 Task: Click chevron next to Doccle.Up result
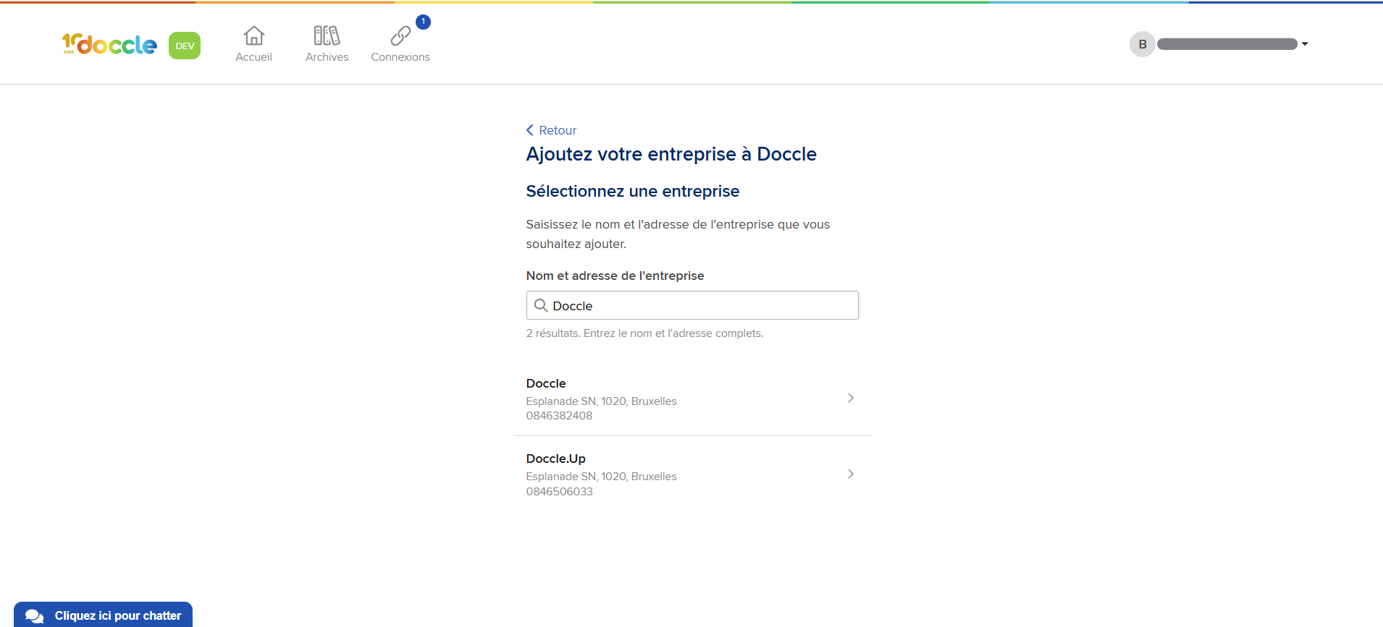click(851, 474)
